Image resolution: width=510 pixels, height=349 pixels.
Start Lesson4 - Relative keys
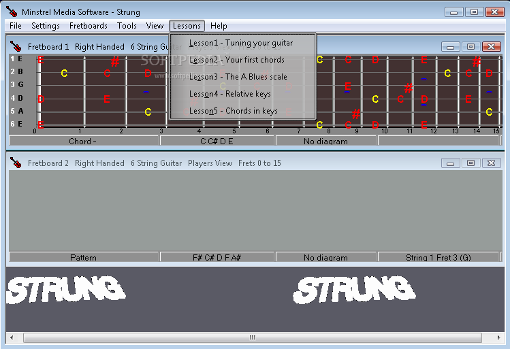pyautogui.click(x=242, y=94)
